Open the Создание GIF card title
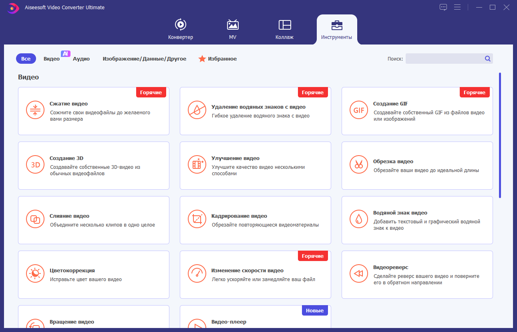 pyautogui.click(x=390, y=104)
